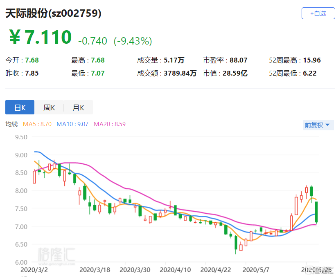Click the 52周最低 value 6.22

[310, 73]
